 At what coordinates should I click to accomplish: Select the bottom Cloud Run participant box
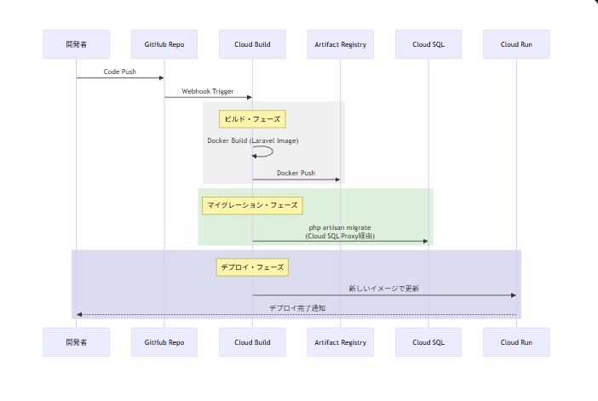tap(516, 342)
